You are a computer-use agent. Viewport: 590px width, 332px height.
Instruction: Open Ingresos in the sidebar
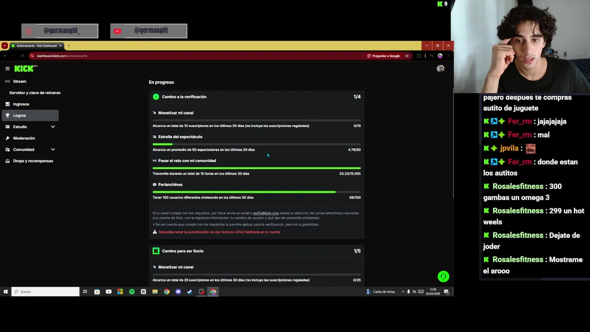coord(30,104)
